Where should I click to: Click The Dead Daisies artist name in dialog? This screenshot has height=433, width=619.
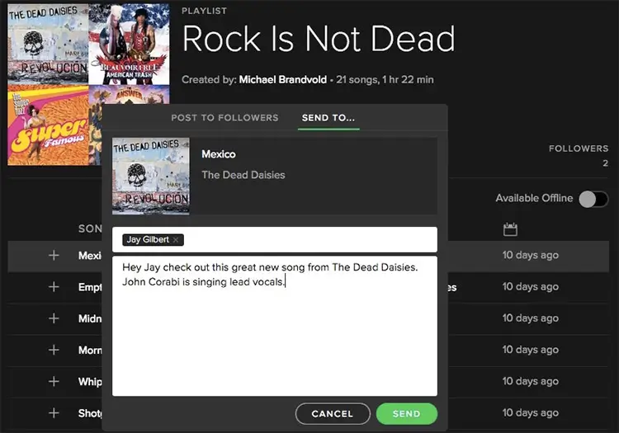pos(243,175)
